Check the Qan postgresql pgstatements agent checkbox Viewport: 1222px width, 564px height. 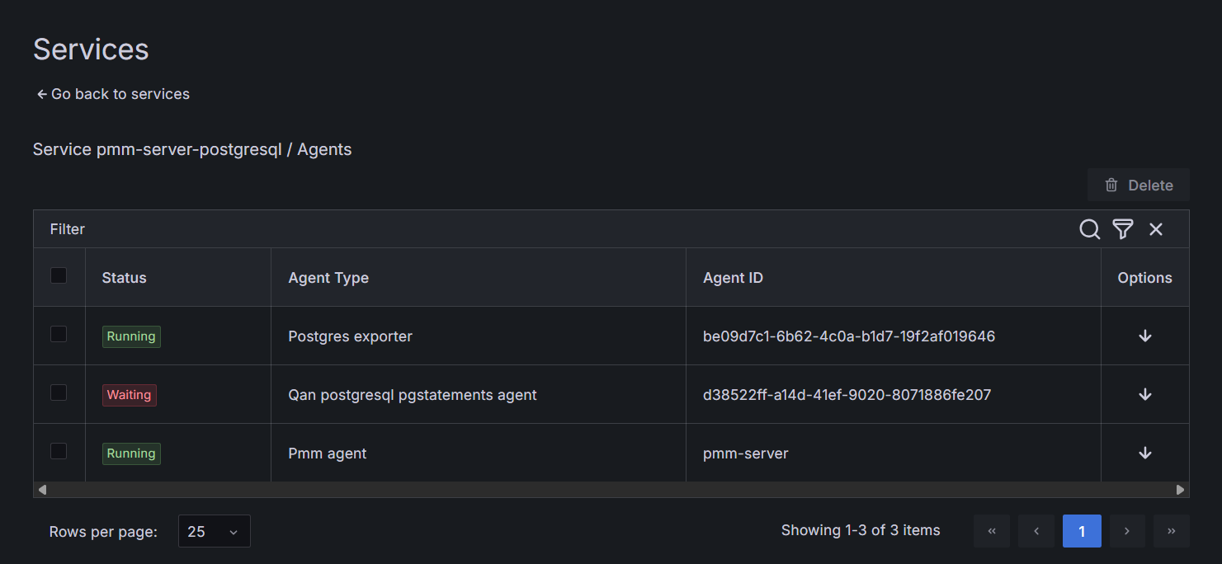point(59,392)
